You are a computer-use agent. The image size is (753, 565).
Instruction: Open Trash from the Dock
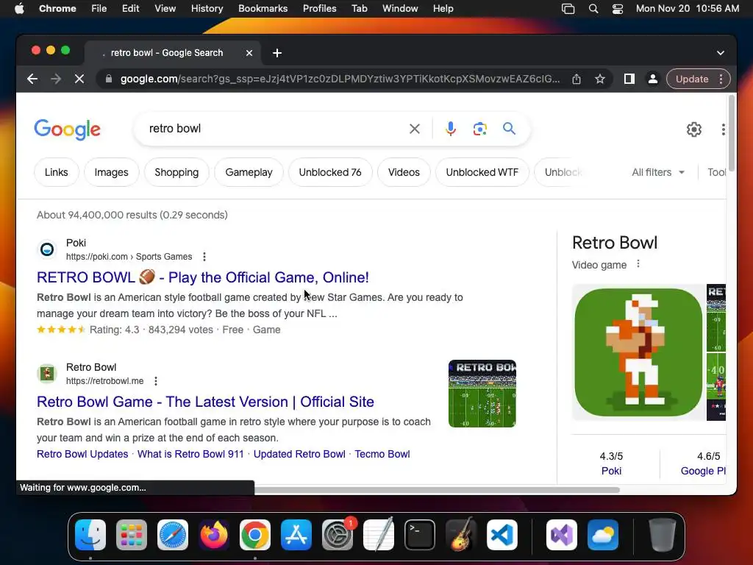point(663,535)
